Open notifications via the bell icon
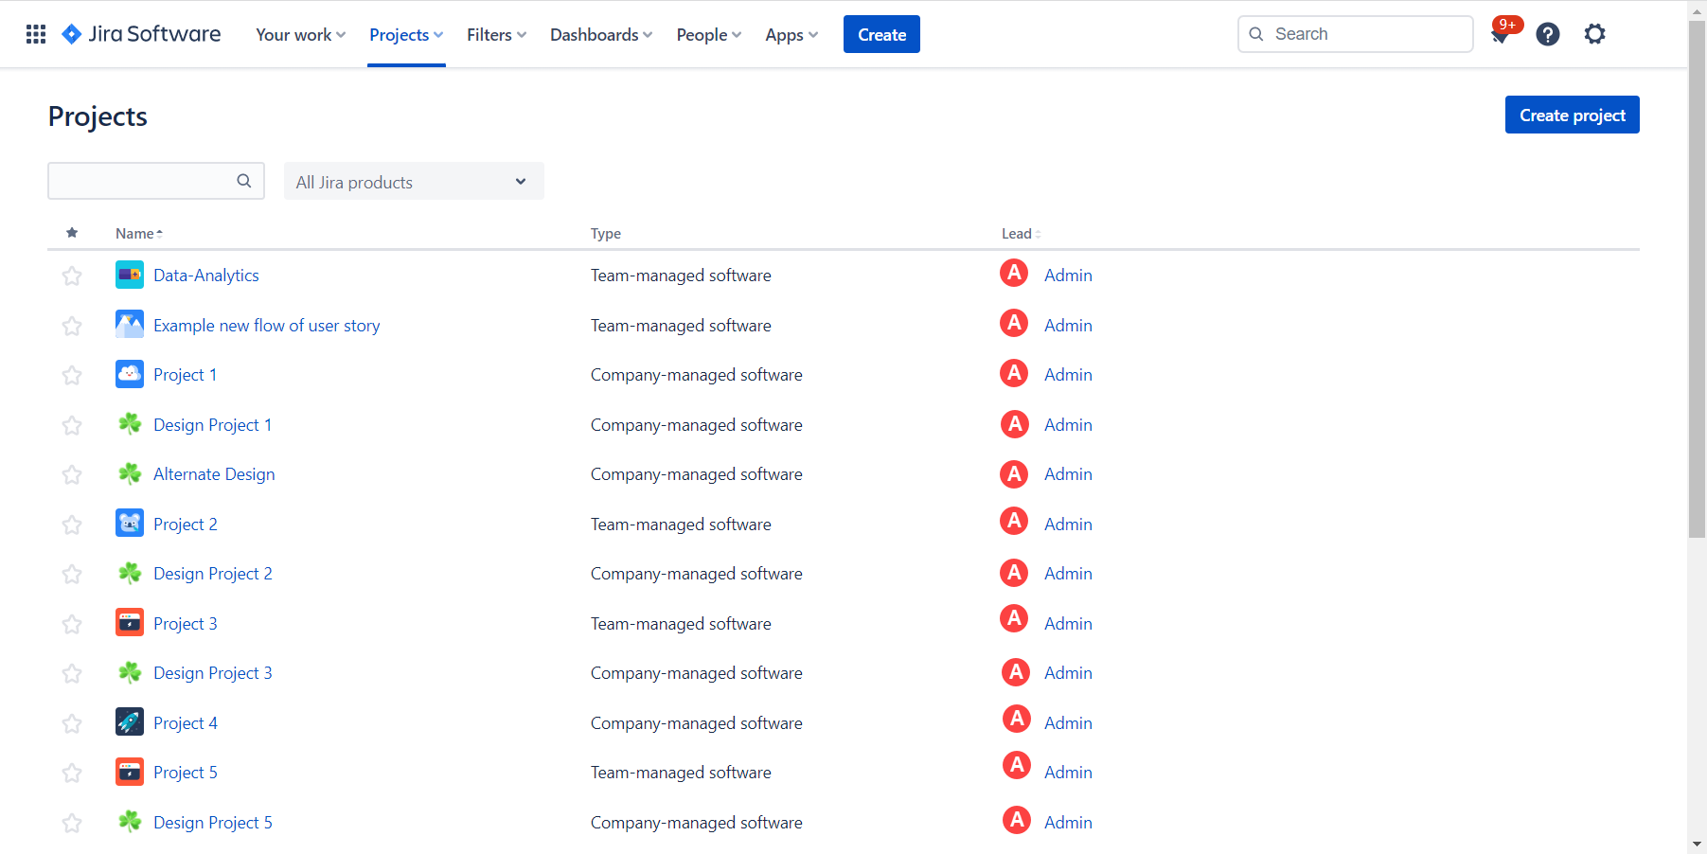Image resolution: width=1707 pixels, height=854 pixels. click(1501, 34)
